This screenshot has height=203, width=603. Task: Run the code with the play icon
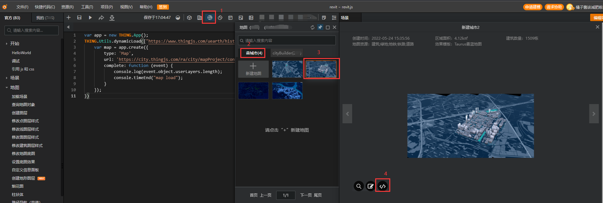click(x=90, y=18)
